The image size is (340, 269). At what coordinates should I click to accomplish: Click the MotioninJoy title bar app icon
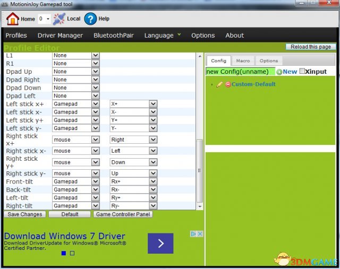(5, 4)
